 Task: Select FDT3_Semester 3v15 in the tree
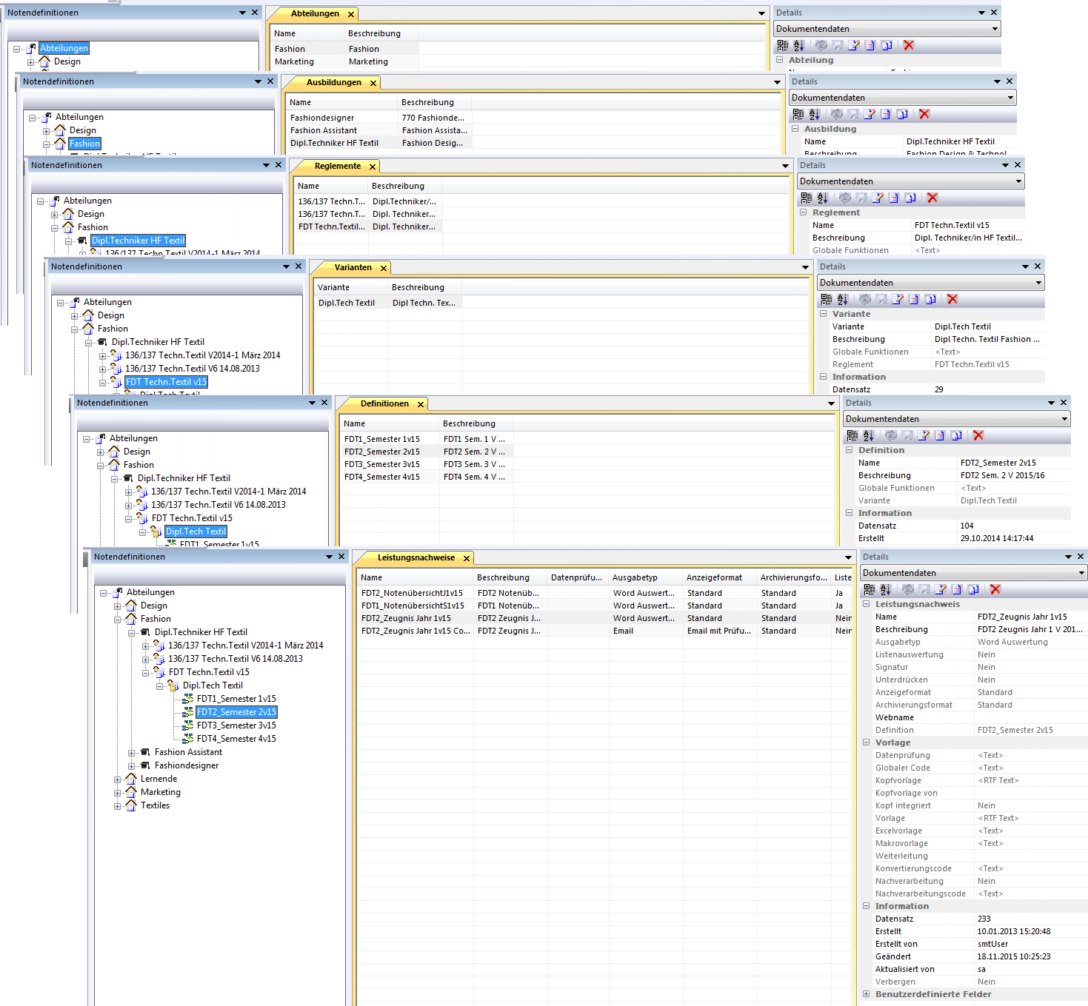(x=236, y=725)
